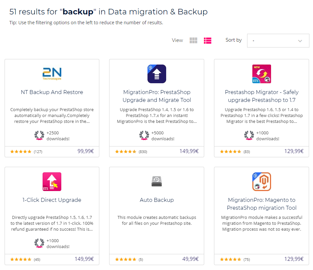Screen dimensions: 313x270
Task: Click the Auto Backup drive icon
Action: (x=157, y=182)
